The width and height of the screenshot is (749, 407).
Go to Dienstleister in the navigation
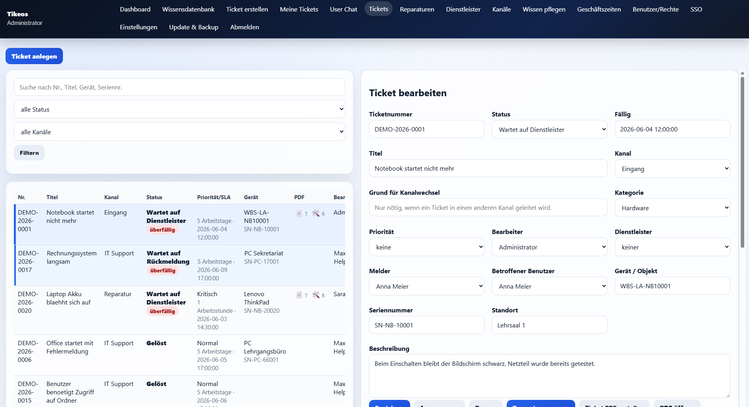tap(463, 9)
